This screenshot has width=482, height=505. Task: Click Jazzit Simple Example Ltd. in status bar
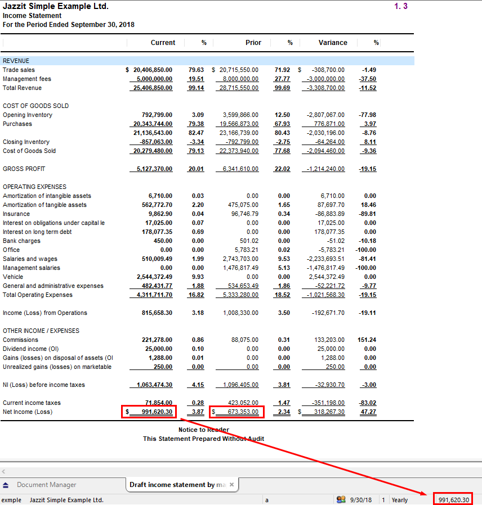click(66, 500)
